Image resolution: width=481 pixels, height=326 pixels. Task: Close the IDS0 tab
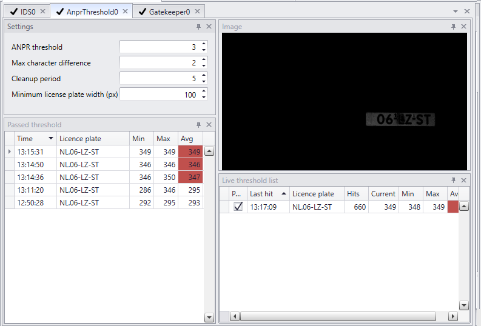pyautogui.click(x=42, y=12)
